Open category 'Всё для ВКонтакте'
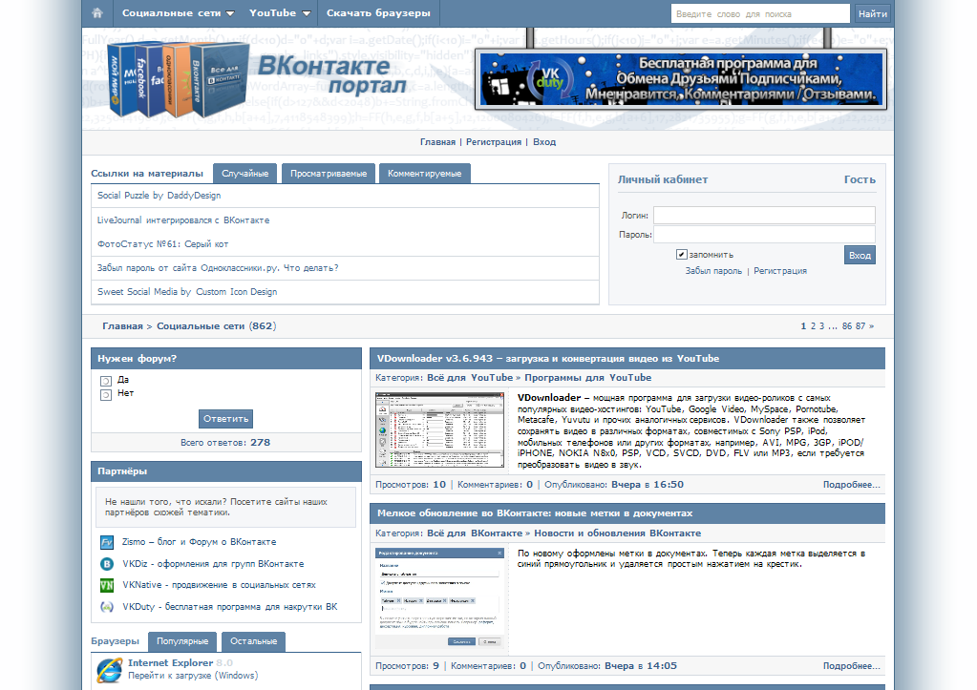977x690 pixels. coord(475,533)
